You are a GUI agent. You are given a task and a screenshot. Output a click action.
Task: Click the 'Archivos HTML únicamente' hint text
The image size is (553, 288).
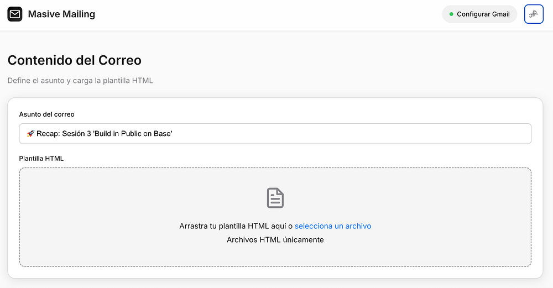[x=275, y=240]
